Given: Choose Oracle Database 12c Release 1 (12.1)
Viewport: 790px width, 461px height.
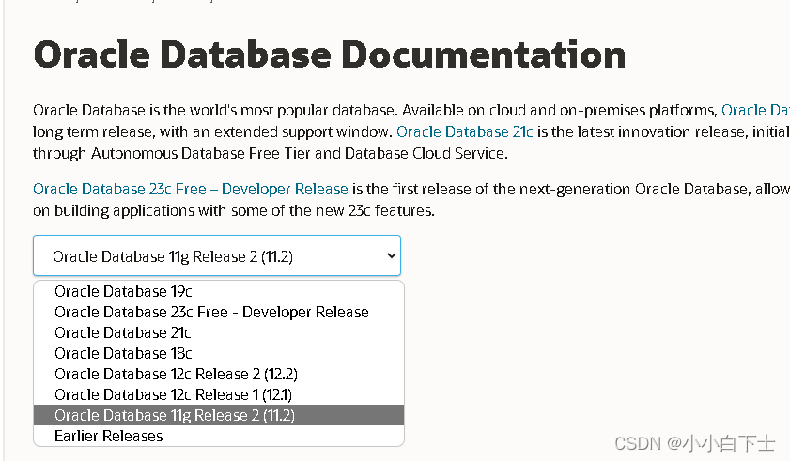Looking at the screenshot, I should click(x=219, y=394).
